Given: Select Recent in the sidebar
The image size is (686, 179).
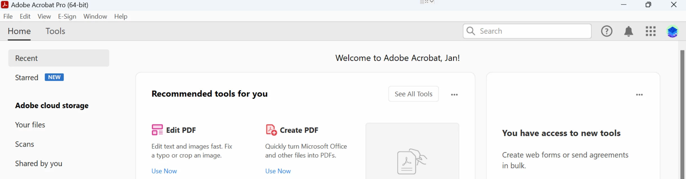Looking at the screenshot, I should point(59,58).
